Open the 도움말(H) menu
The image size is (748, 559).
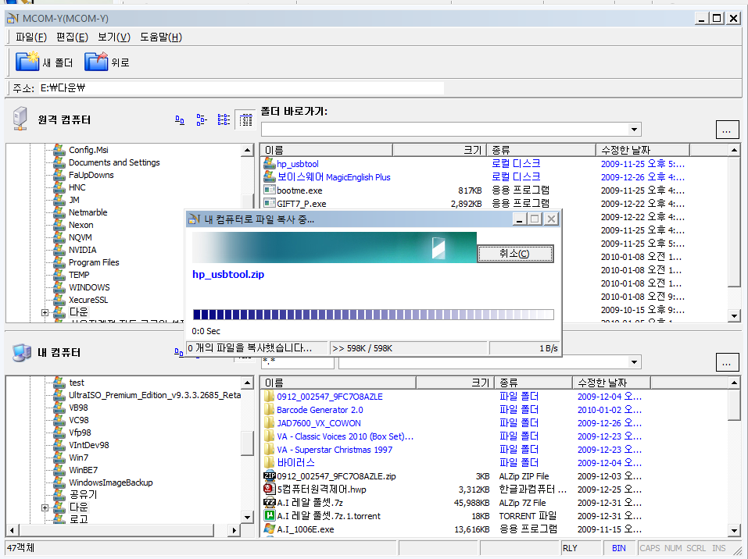[161, 37]
